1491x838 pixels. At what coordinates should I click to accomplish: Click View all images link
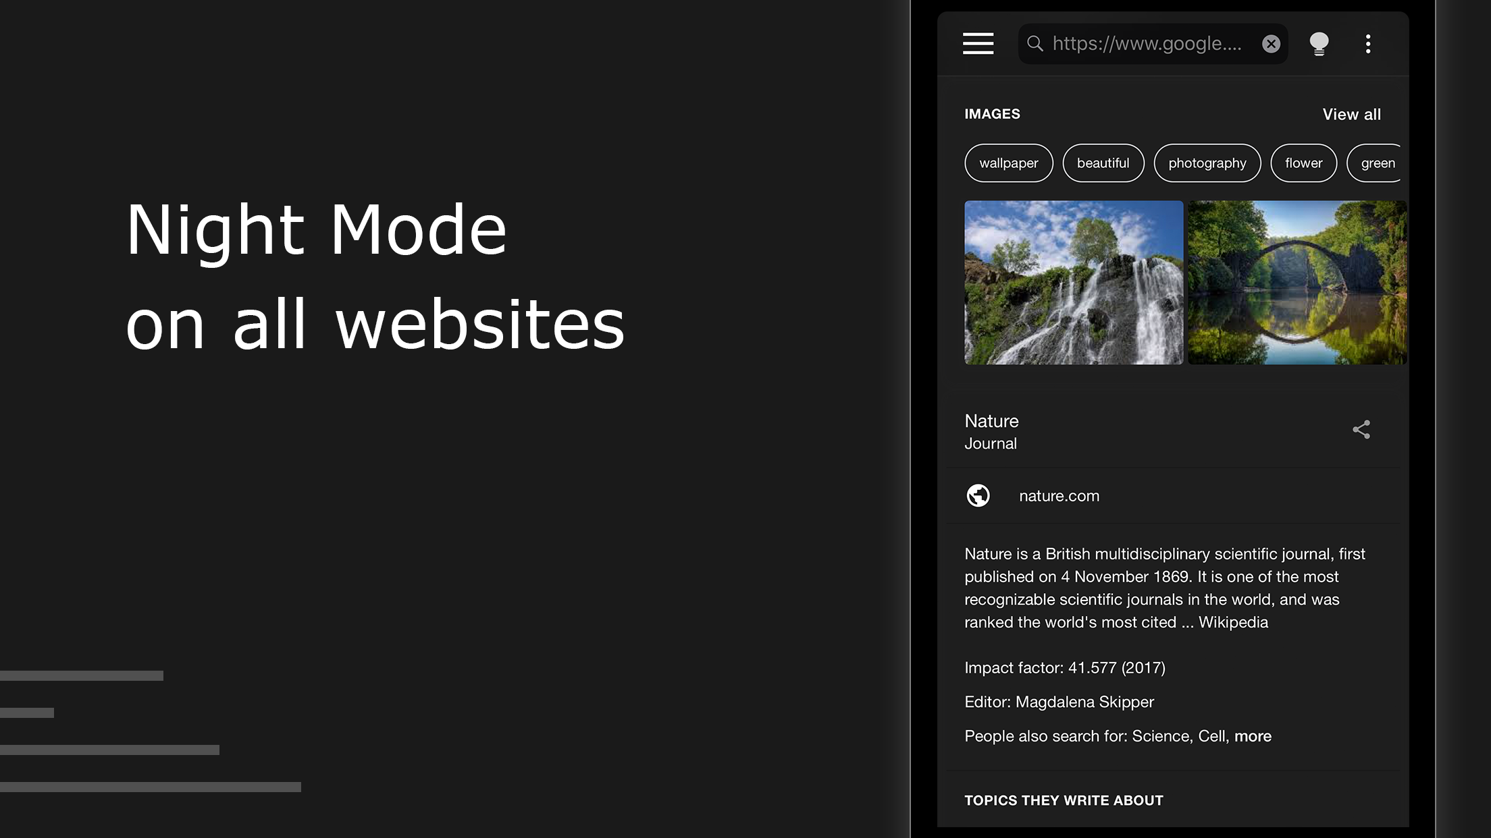point(1351,114)
